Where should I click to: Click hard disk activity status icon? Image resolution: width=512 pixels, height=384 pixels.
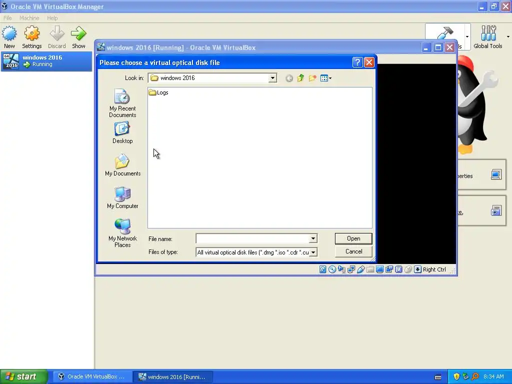322,269
